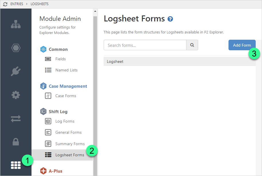Select the grid modules icon in sidebar
Viewport: 262px width, 176px height.
16,165
